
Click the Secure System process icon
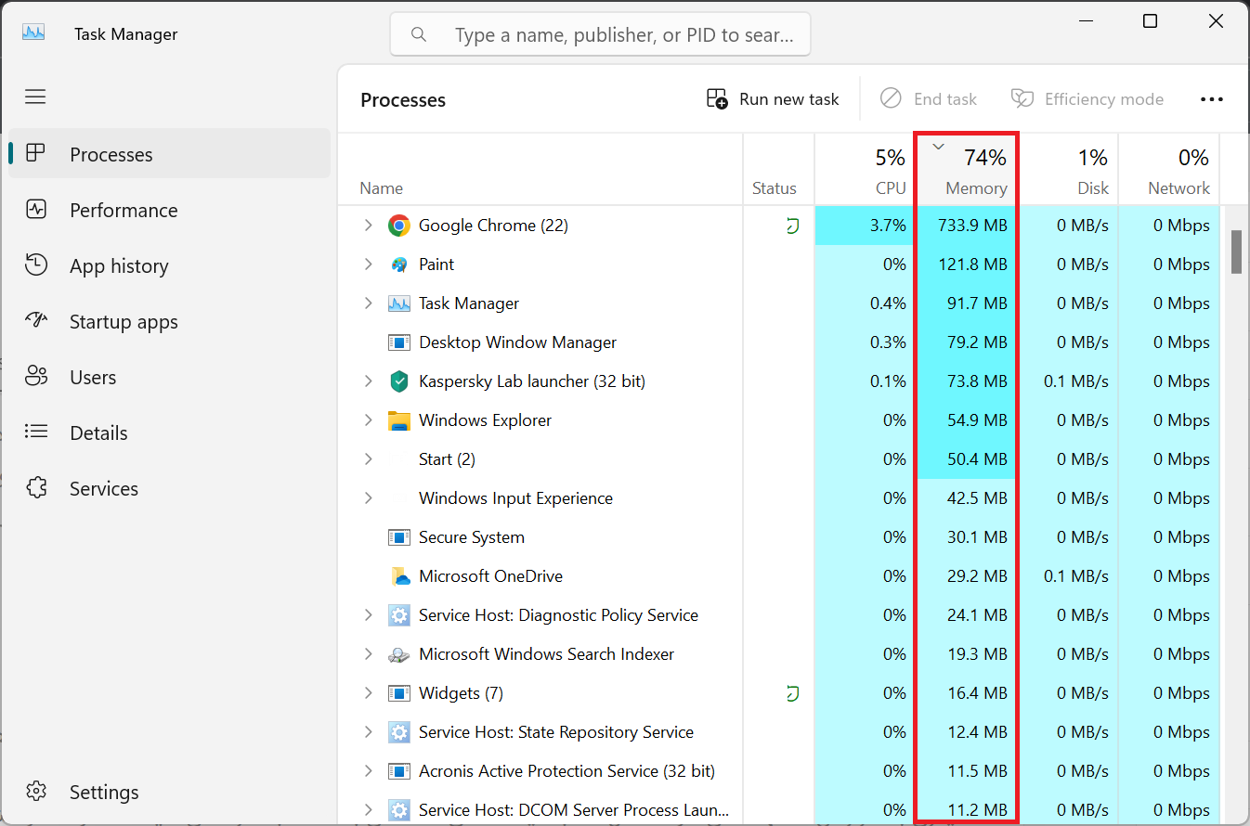point(399,537)
